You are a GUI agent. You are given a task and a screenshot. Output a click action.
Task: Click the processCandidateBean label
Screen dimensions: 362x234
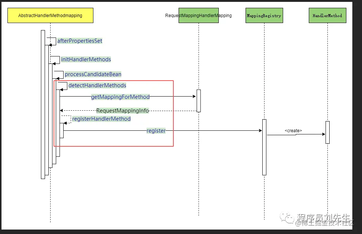93,74
